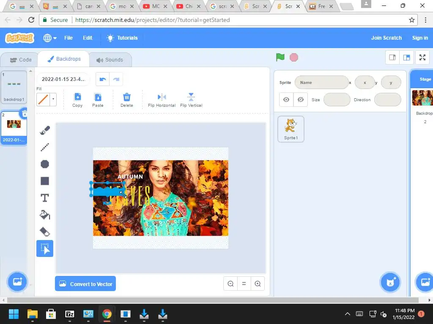The width and height of the screenshot is (433, 324).
Task: Select the Circle tool
Action: [x=45, y=164]
